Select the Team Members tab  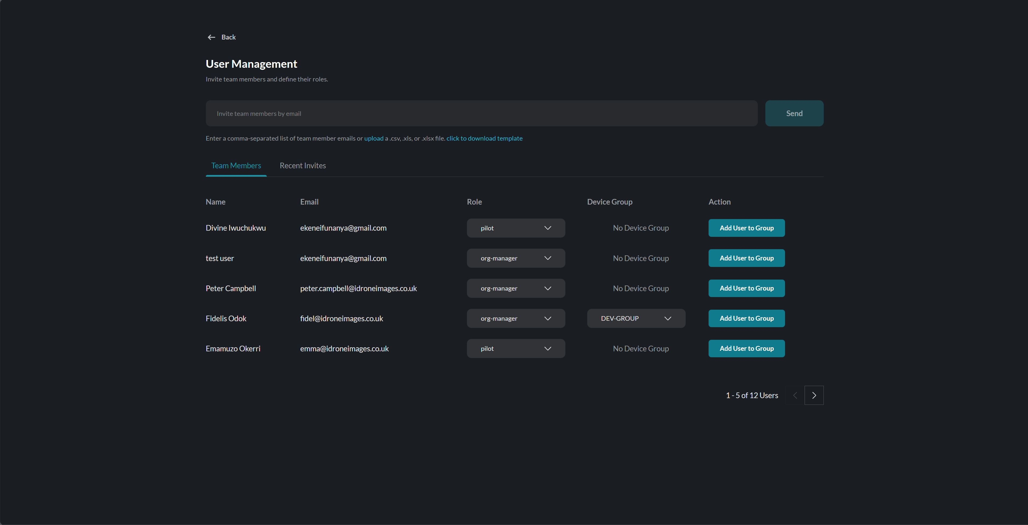(236, 165)
